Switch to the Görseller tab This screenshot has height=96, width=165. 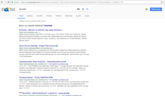click(39, 16)
